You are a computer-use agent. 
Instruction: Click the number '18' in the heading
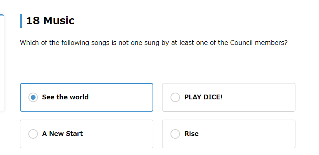click(33, 21)
